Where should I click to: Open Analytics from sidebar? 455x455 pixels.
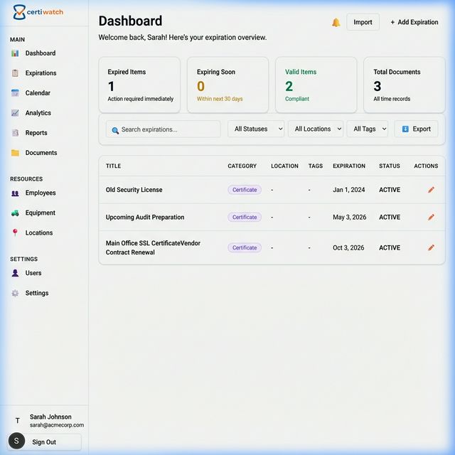(38, 113)
